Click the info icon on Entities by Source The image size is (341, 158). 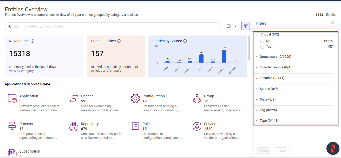click(185, 41)
